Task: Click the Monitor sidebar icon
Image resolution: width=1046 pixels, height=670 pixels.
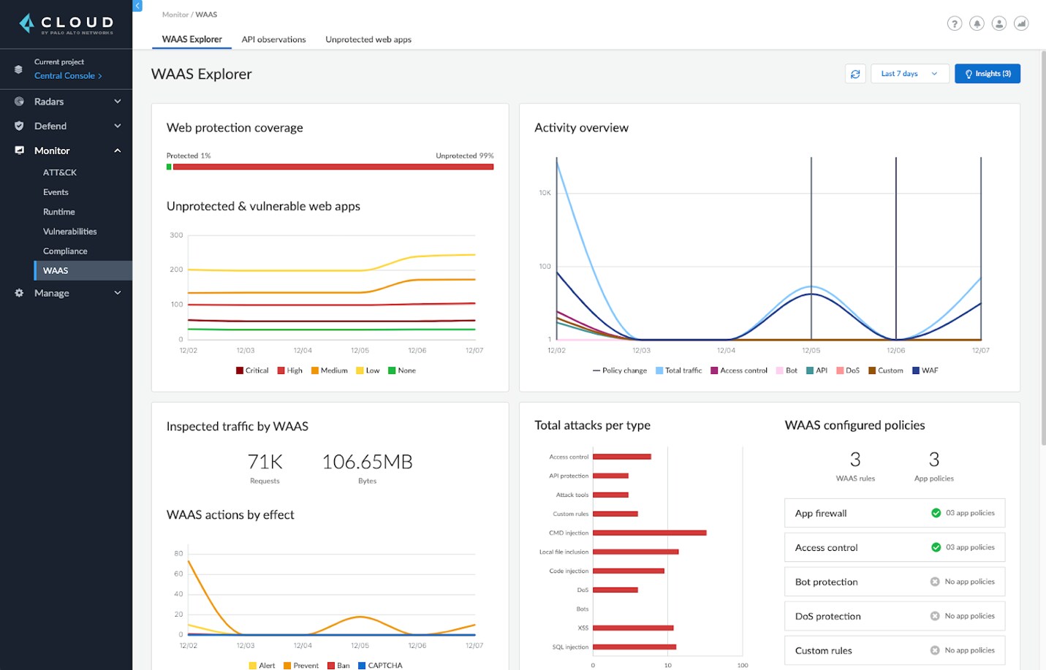Action: [x=19, y=151]
